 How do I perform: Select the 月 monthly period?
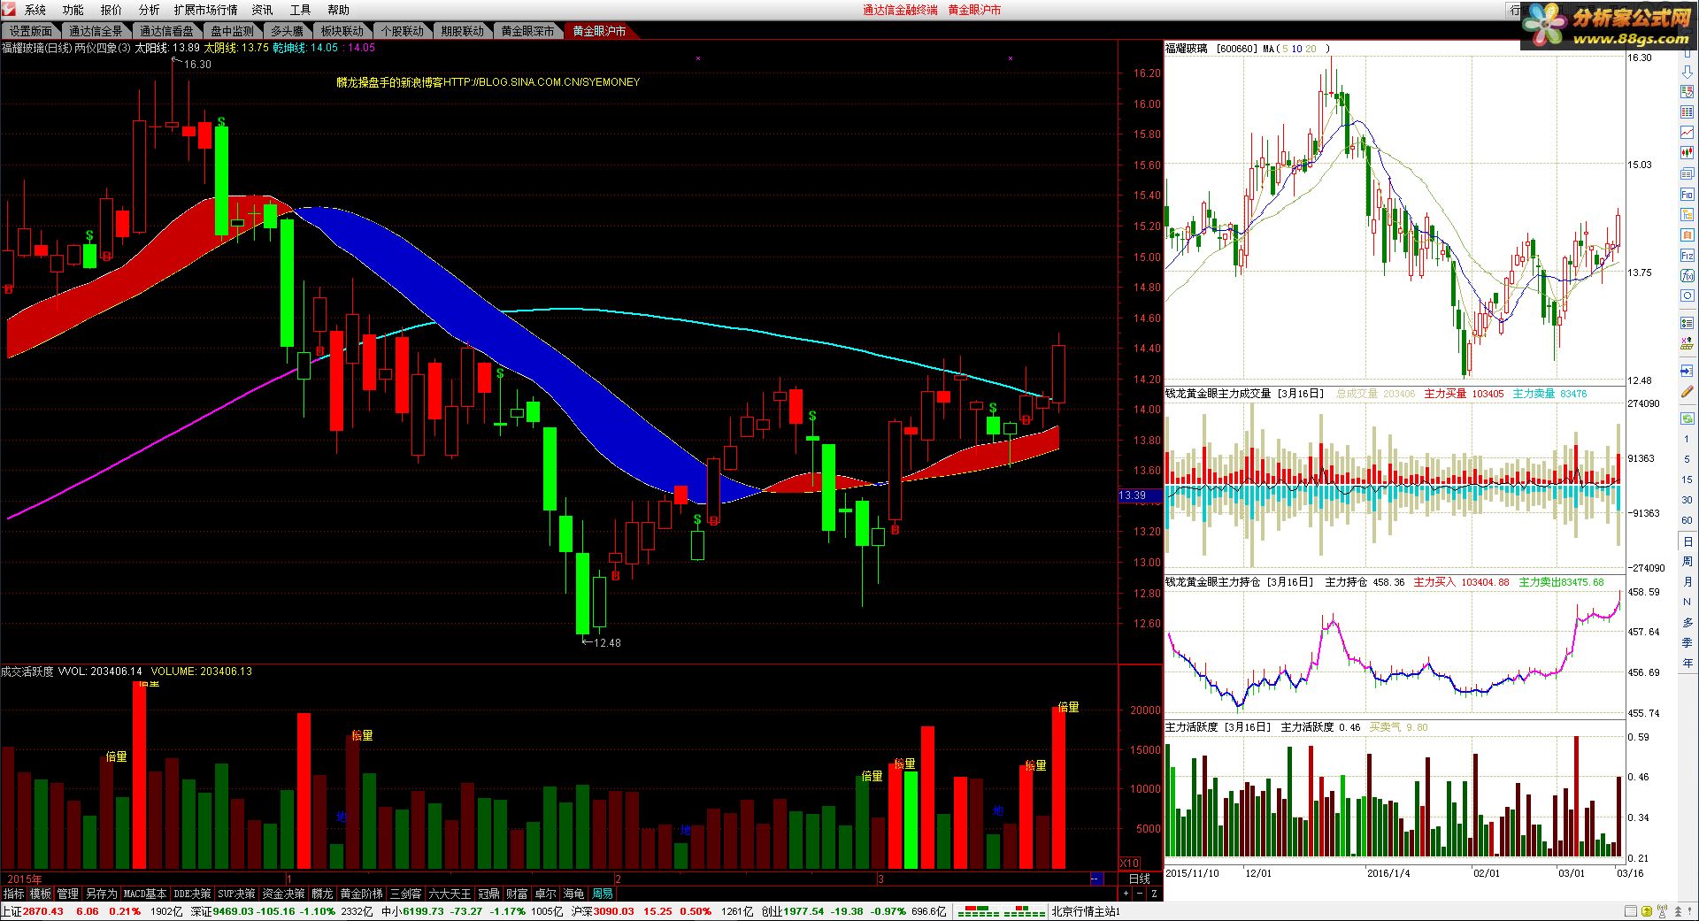tap(1687, 582)
